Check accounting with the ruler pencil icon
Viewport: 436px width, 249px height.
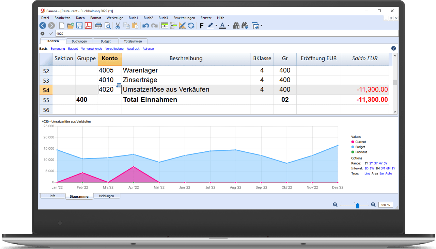pos(182,26)
